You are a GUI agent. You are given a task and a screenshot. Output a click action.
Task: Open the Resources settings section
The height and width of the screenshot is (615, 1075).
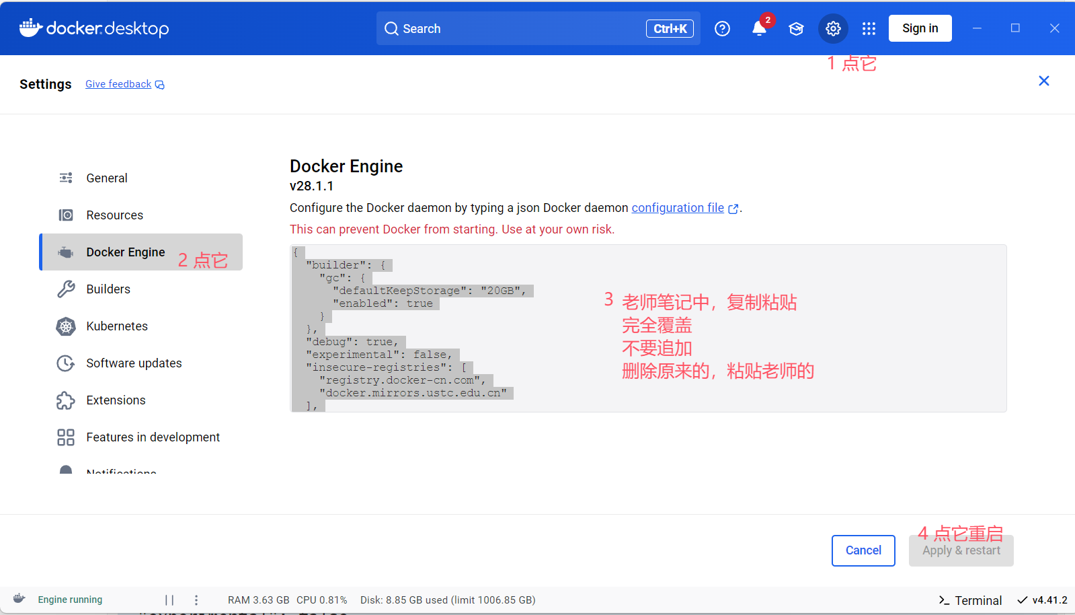(141, 215)
